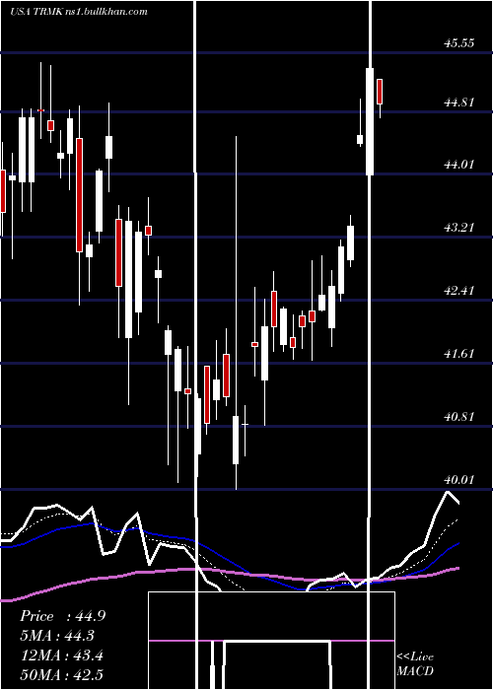Click the 50MA : 42.5 readout
This screenshot has width=493, height=690.
62,674
